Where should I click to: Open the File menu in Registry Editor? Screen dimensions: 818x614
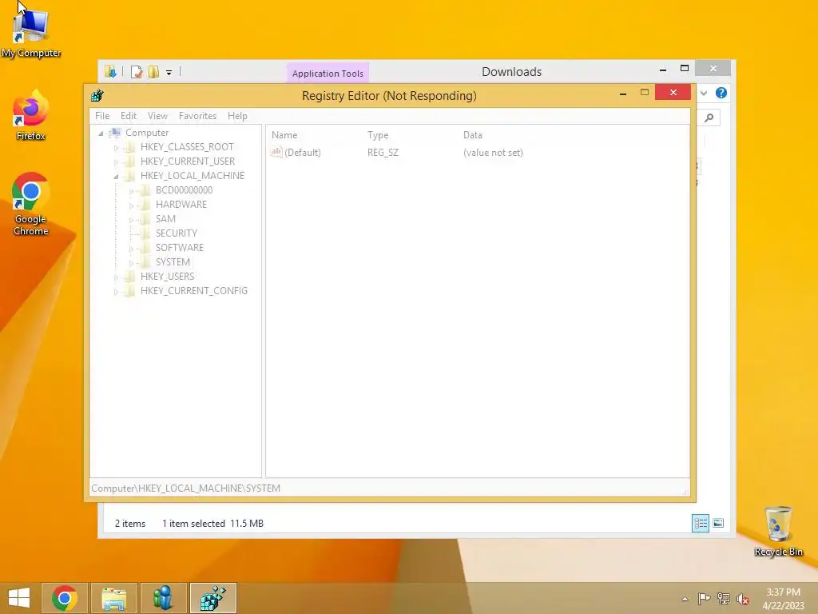click(102, 116)
